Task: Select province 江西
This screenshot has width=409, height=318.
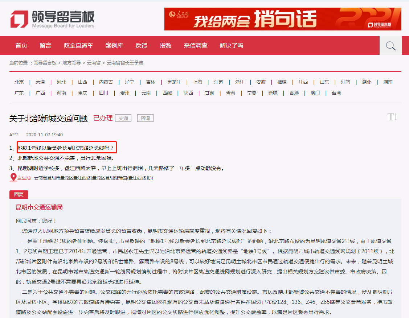Action: [x=303, y=82]
